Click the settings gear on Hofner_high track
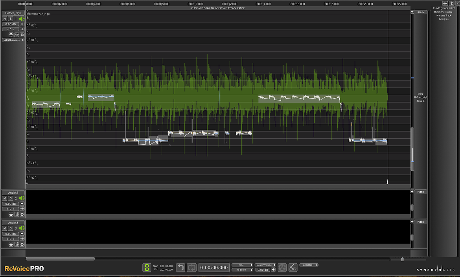 (x=22, y=35)
